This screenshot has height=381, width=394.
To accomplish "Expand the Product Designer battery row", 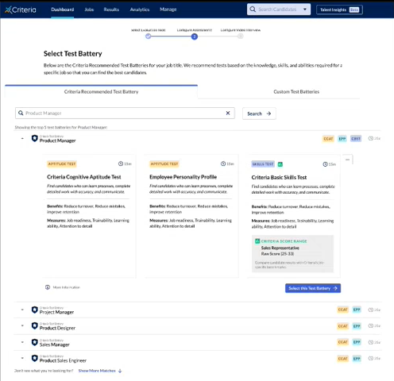I will pos(22,325).
